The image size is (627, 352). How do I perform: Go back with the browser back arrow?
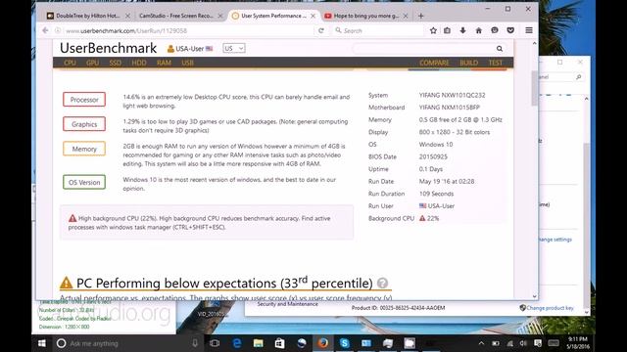[45, 30]
